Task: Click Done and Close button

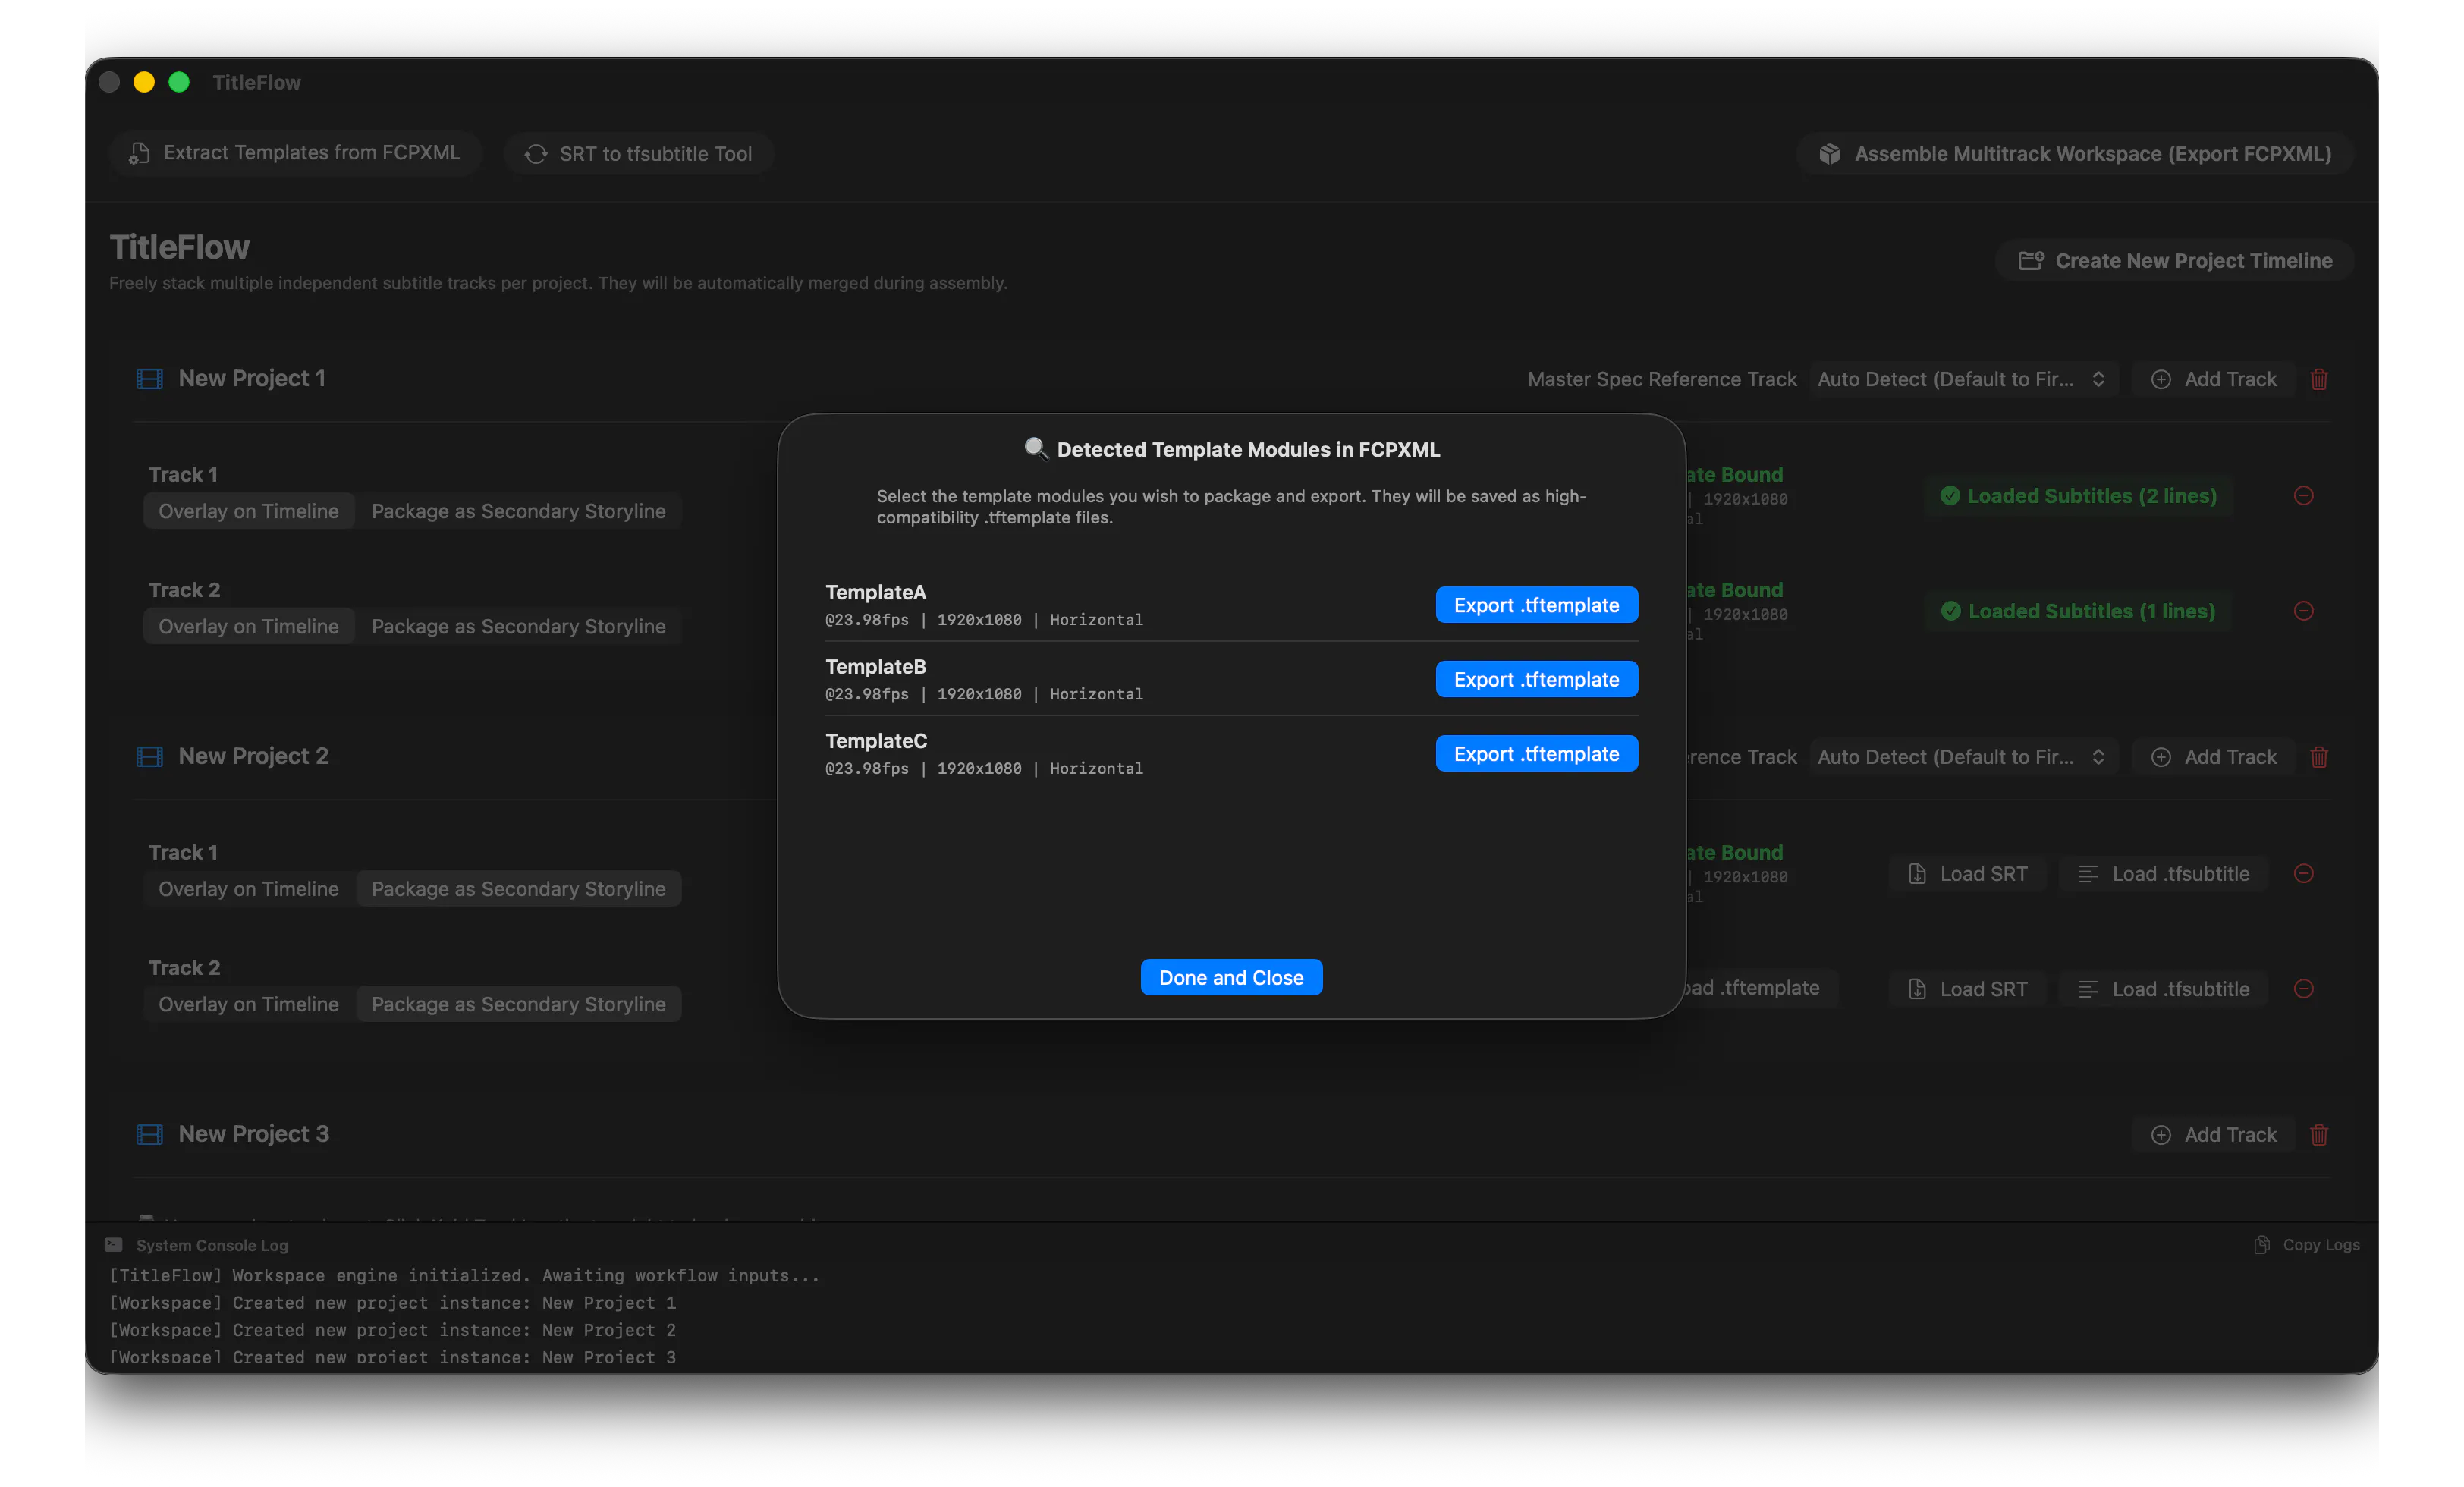Action: 1231,977
